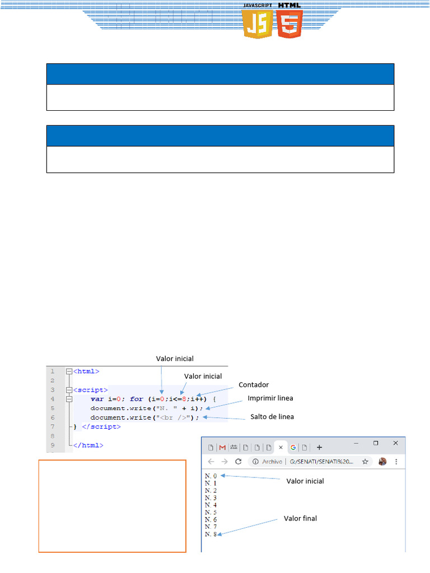This screenshot has height=573, width=430.
Task: Click the "Valor final" annotation label
Action: coord(300,518)
